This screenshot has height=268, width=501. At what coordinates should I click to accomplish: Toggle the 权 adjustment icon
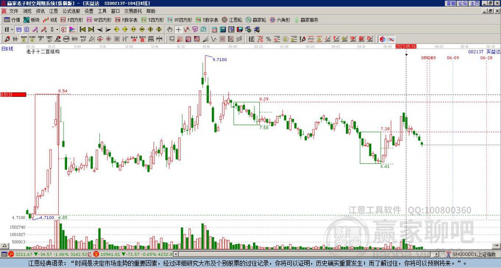pos(64,30)
